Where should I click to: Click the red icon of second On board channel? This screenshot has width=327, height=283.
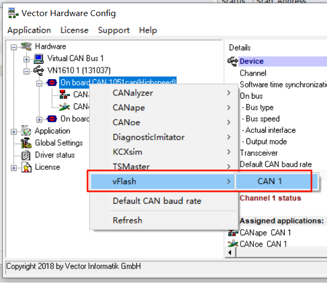point(52,119)
